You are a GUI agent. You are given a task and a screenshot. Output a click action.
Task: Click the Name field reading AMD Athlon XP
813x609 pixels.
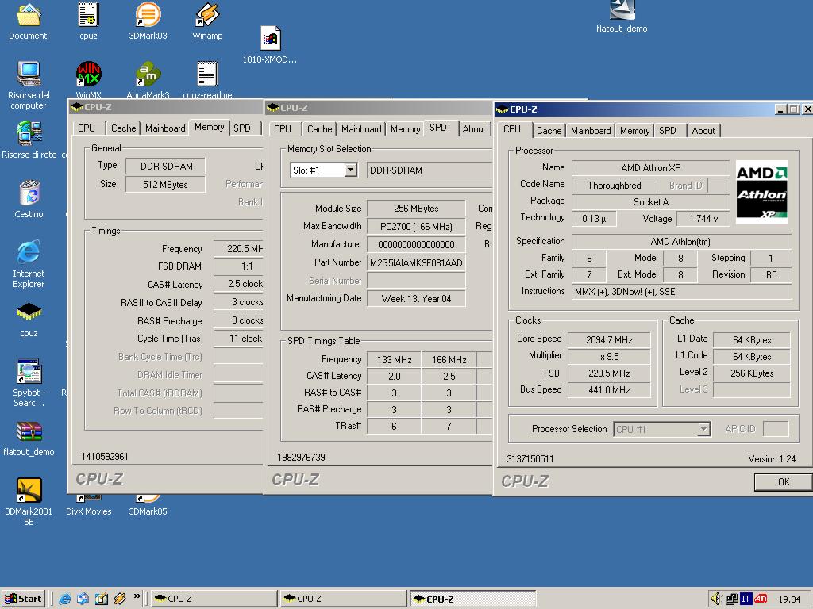(x=650, y=168)
